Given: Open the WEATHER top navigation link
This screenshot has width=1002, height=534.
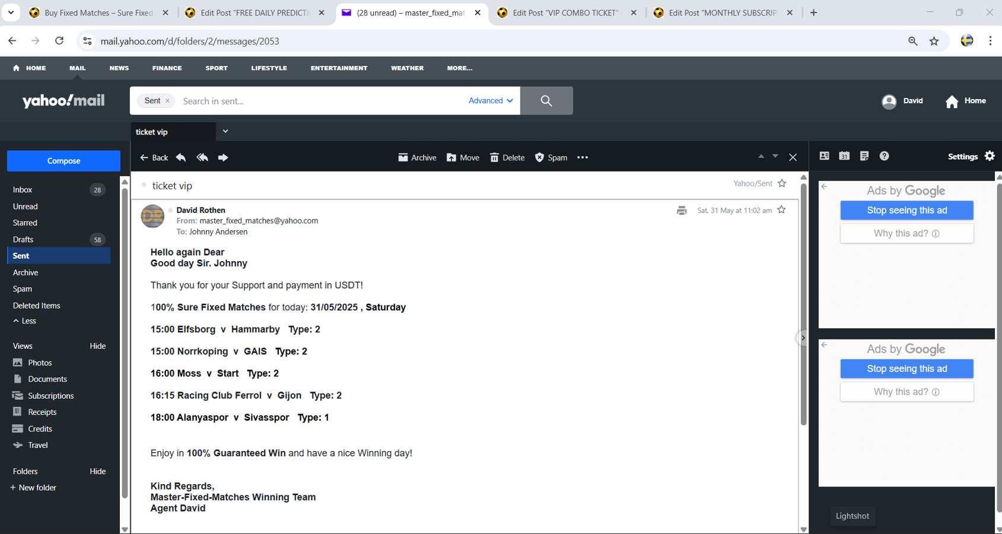Looking at the screenshot, I should point(407,68).
